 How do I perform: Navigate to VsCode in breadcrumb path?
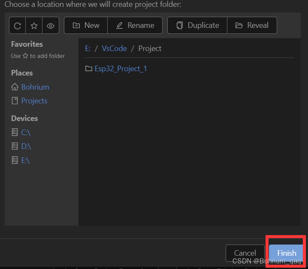(x=115, y=48)
